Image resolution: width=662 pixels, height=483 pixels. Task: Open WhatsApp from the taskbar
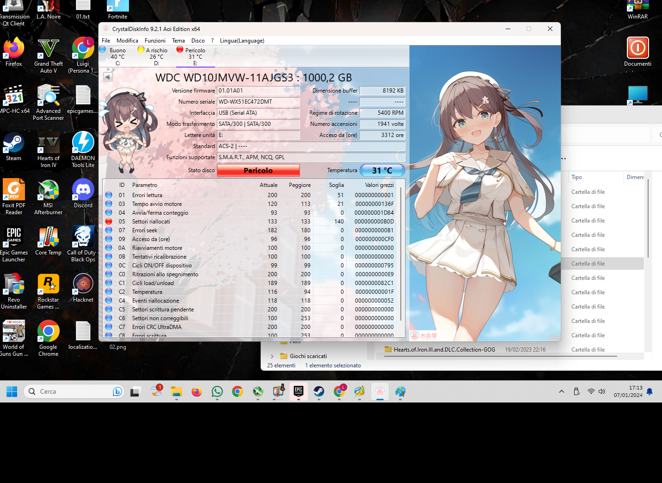[x=217, y=391]
